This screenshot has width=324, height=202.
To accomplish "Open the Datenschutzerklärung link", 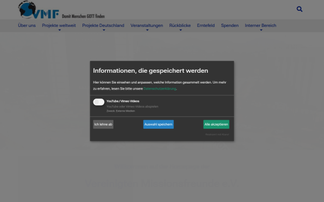I will pyautogui.click(x=160, y=89).
